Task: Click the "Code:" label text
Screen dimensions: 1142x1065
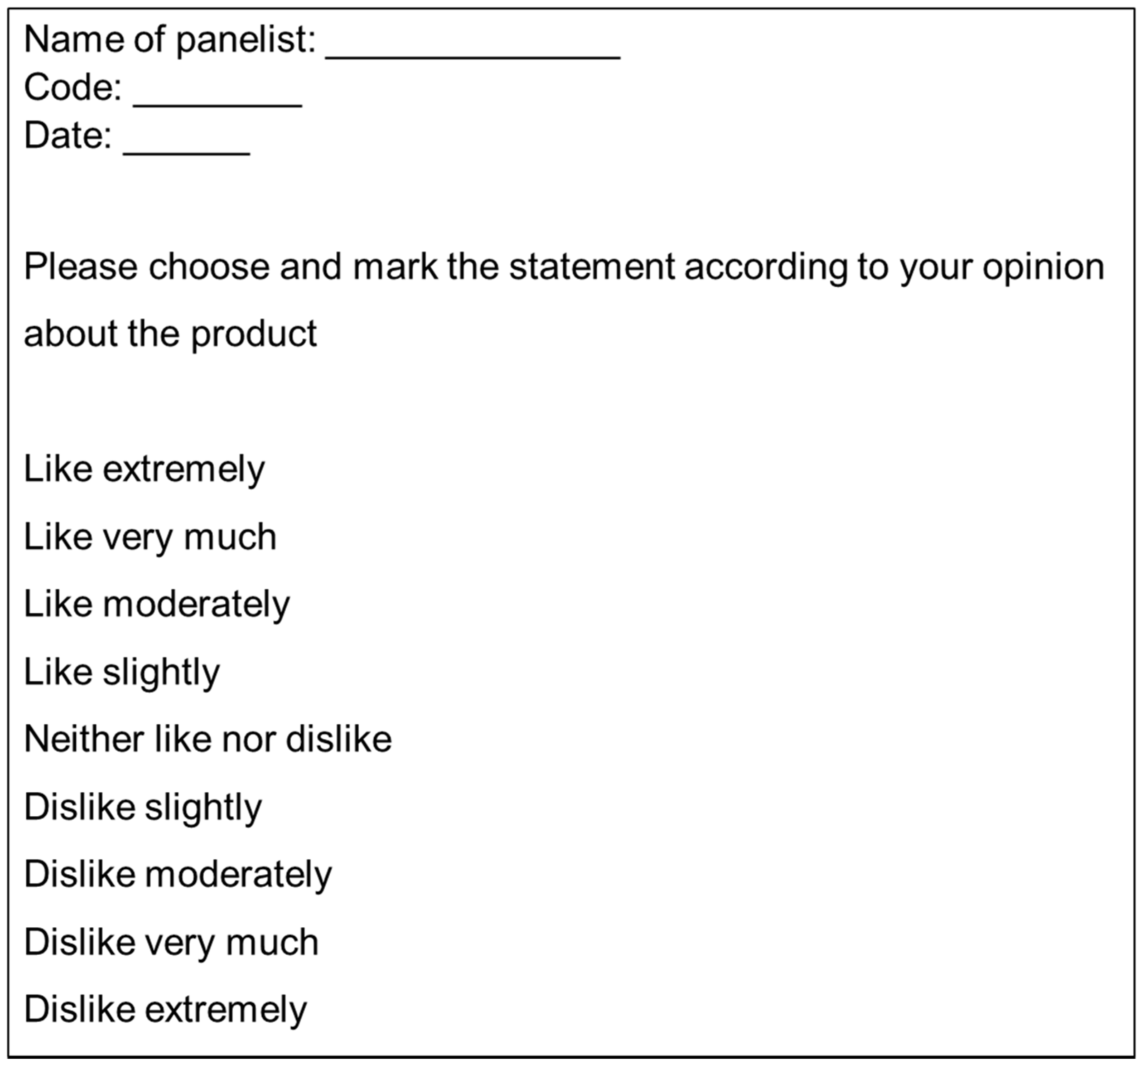Action: (x=73, y=87)
